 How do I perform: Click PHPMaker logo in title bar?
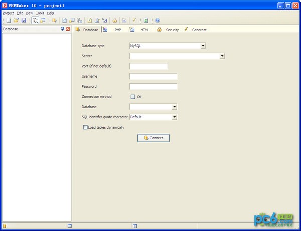pos(5,5)
